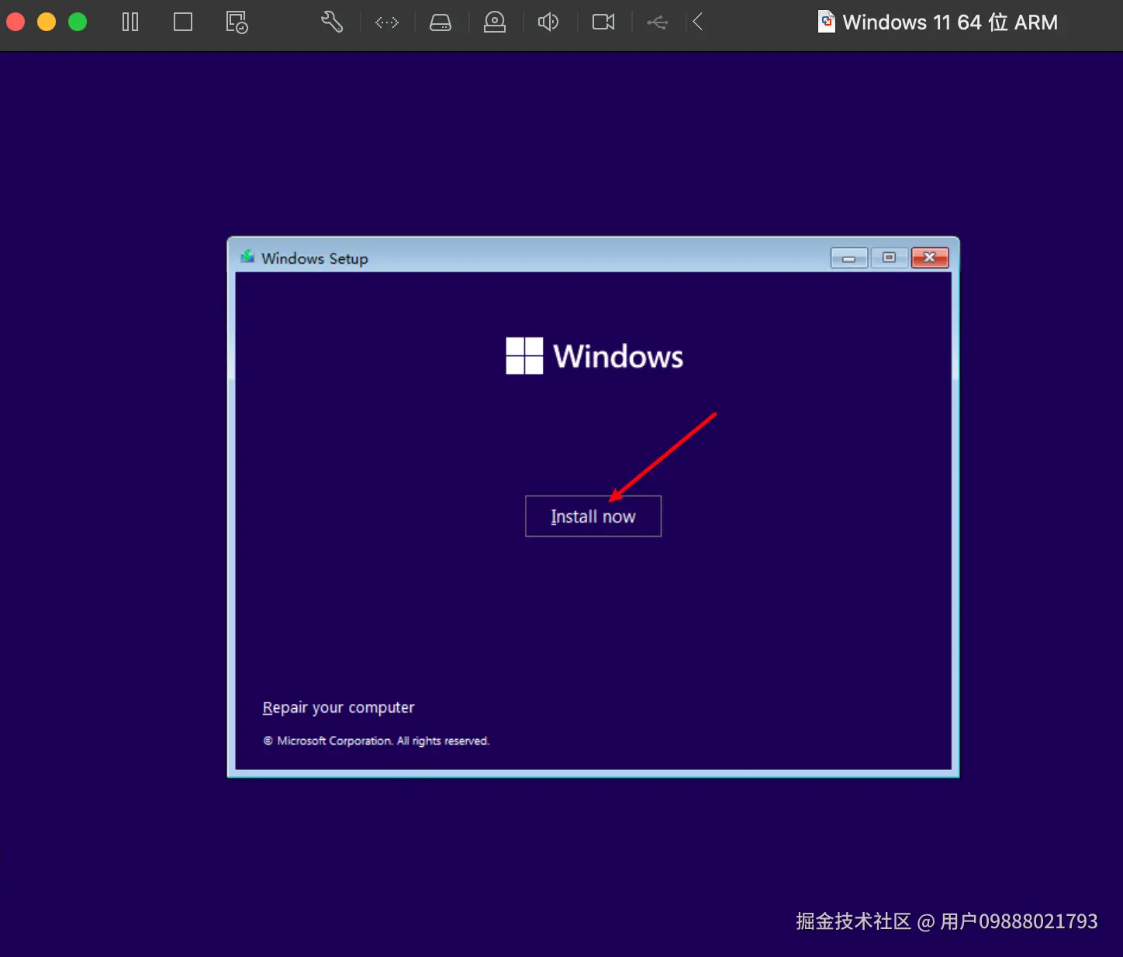Toggle the sound device speaker icon
The image size is (1123, 957).
548,22
